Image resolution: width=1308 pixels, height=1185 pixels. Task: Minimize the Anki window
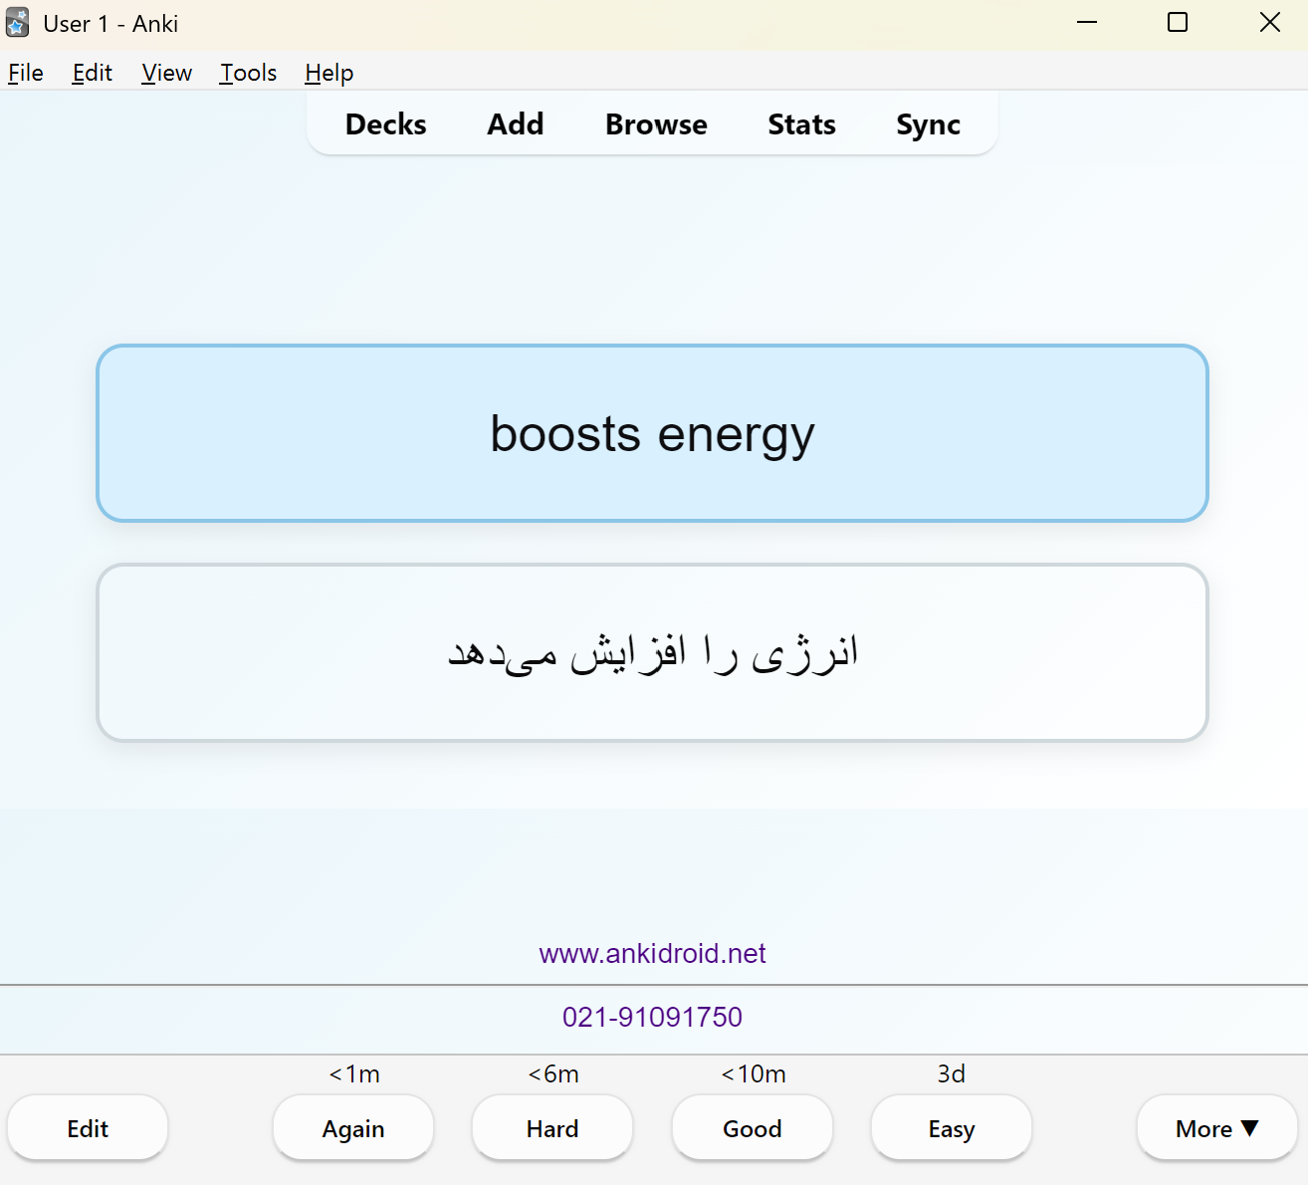1087,23
